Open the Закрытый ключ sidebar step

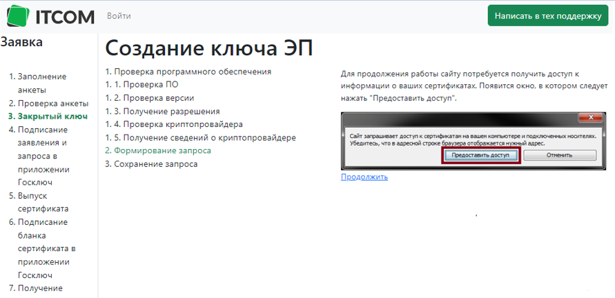[52, 116]
